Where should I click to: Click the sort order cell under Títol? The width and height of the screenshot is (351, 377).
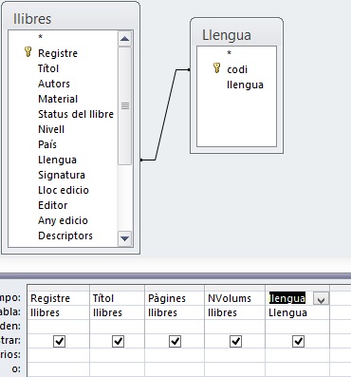click(x=117, y=327)
